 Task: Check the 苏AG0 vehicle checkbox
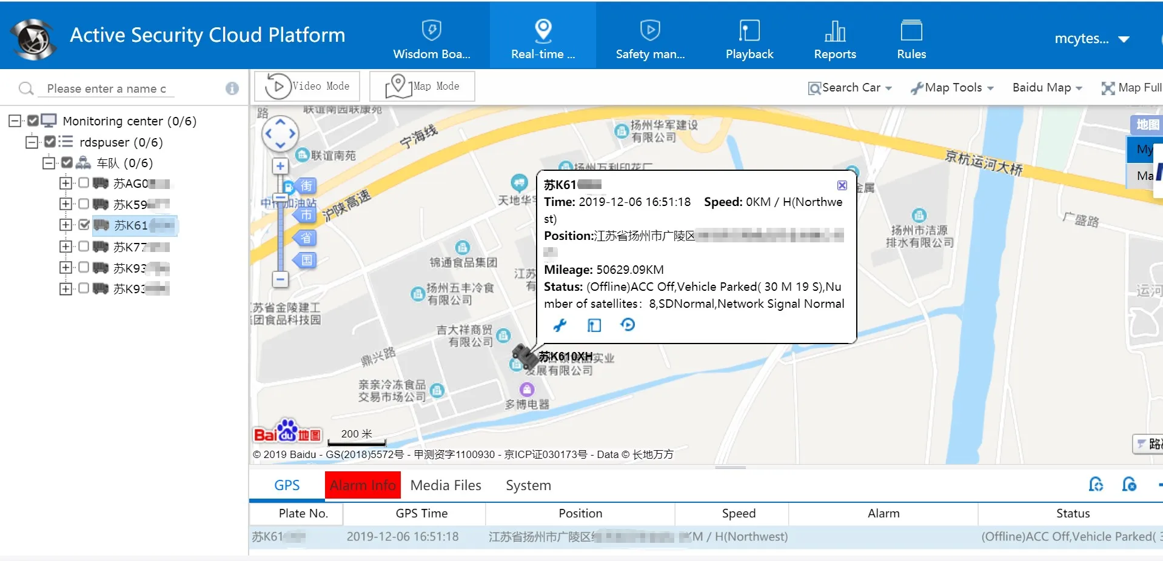coord(84,183)
